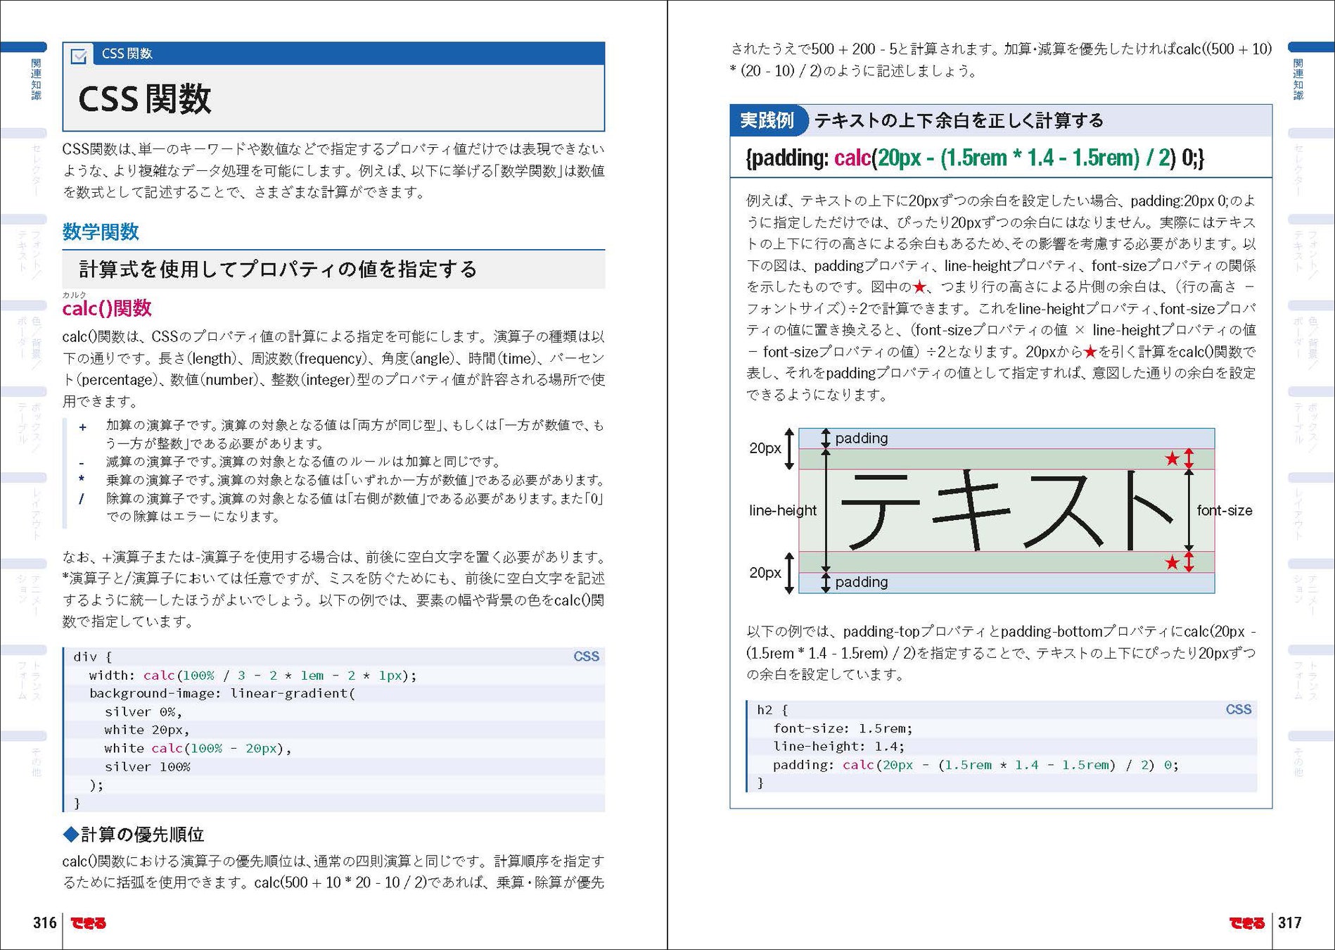1335x950 pixels.
Task: Click the large CSS関数 page title
Action: tap(145, 99)
